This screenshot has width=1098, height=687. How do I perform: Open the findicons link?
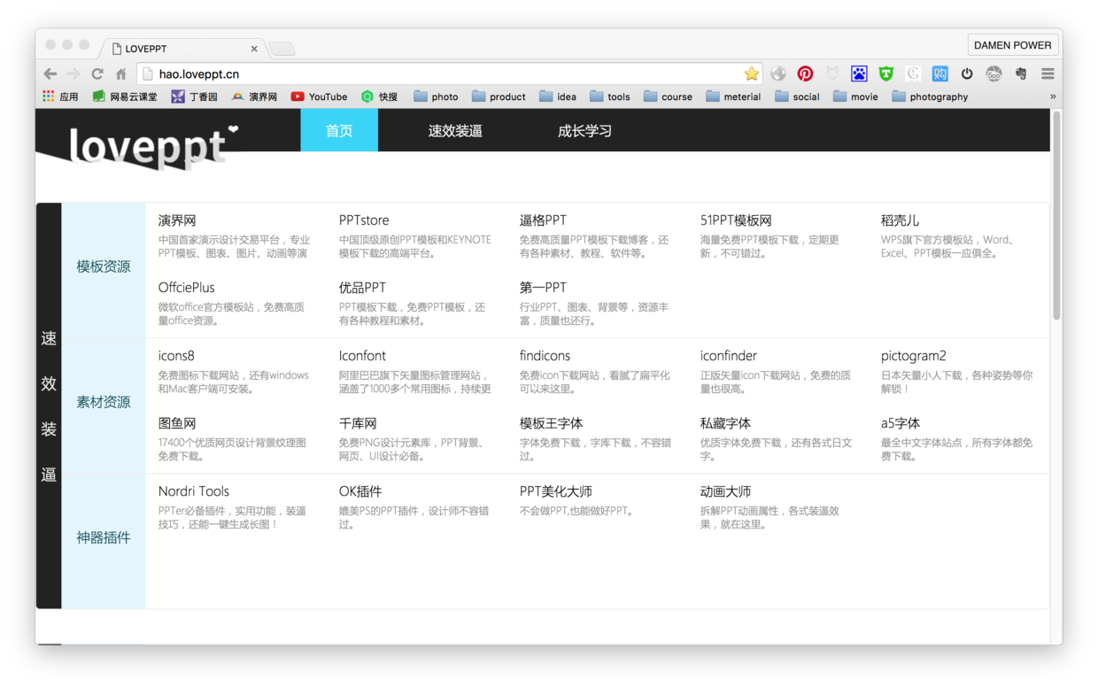click(x=545, y=356)
